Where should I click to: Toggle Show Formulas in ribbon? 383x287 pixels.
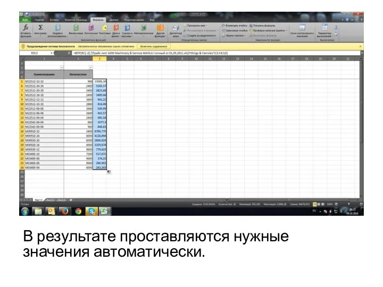[x=262, y=26]
